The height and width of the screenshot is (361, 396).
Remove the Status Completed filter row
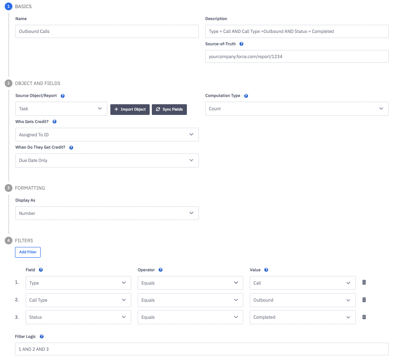(x=364, y=317)
